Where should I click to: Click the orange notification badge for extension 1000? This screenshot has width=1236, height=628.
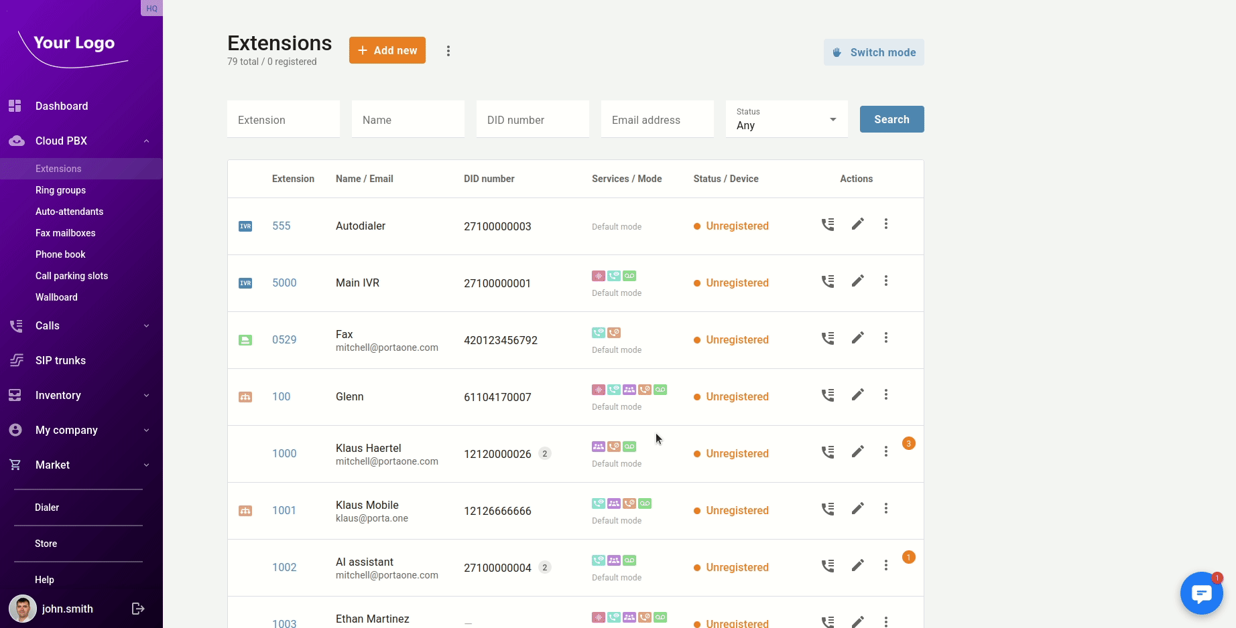click(908, 443)
